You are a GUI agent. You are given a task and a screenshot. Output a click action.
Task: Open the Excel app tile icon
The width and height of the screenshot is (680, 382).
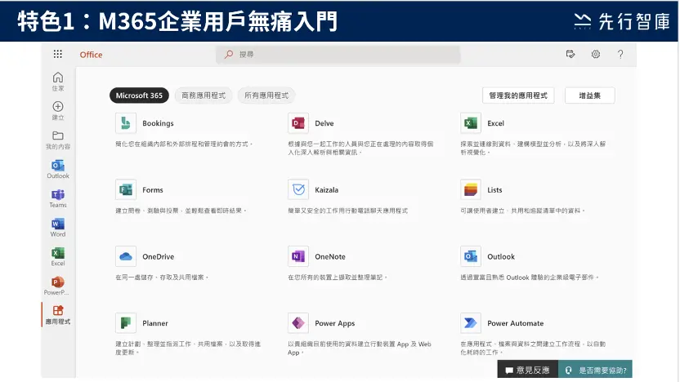(x=471, y=123)
